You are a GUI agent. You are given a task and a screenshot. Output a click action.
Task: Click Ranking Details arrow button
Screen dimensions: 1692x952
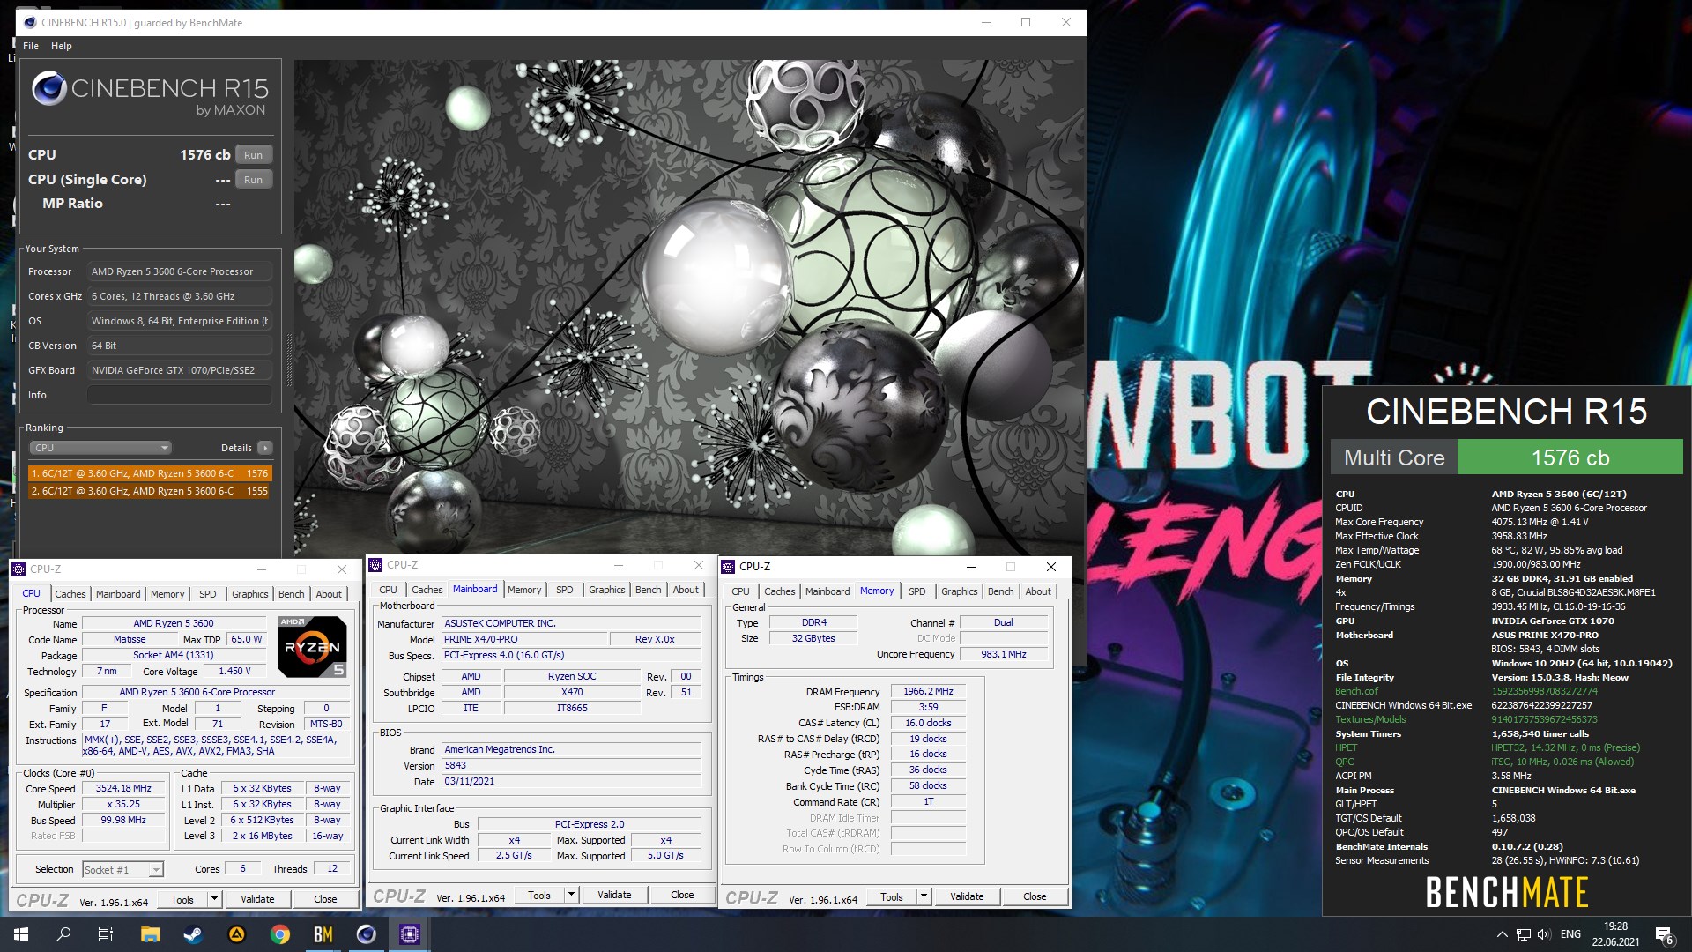pos(264,448)
